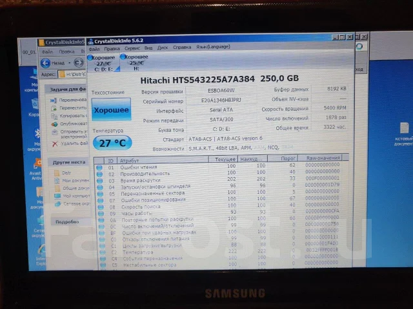This screenshot has width=413, height=309.
Task: Open the Сервис menu
Action: point(132,48)
